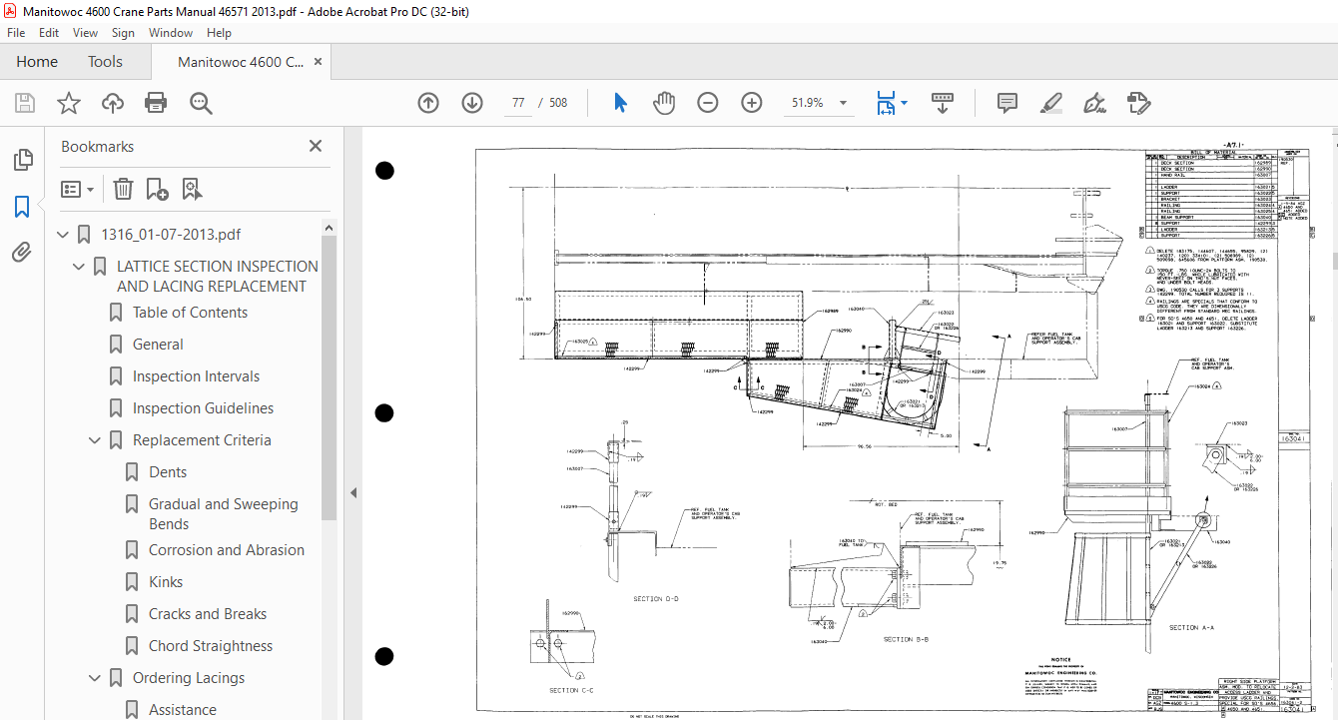1338x720 pixels.
Task: Open page thumbnails panel icon
Action: click(22, 160)
